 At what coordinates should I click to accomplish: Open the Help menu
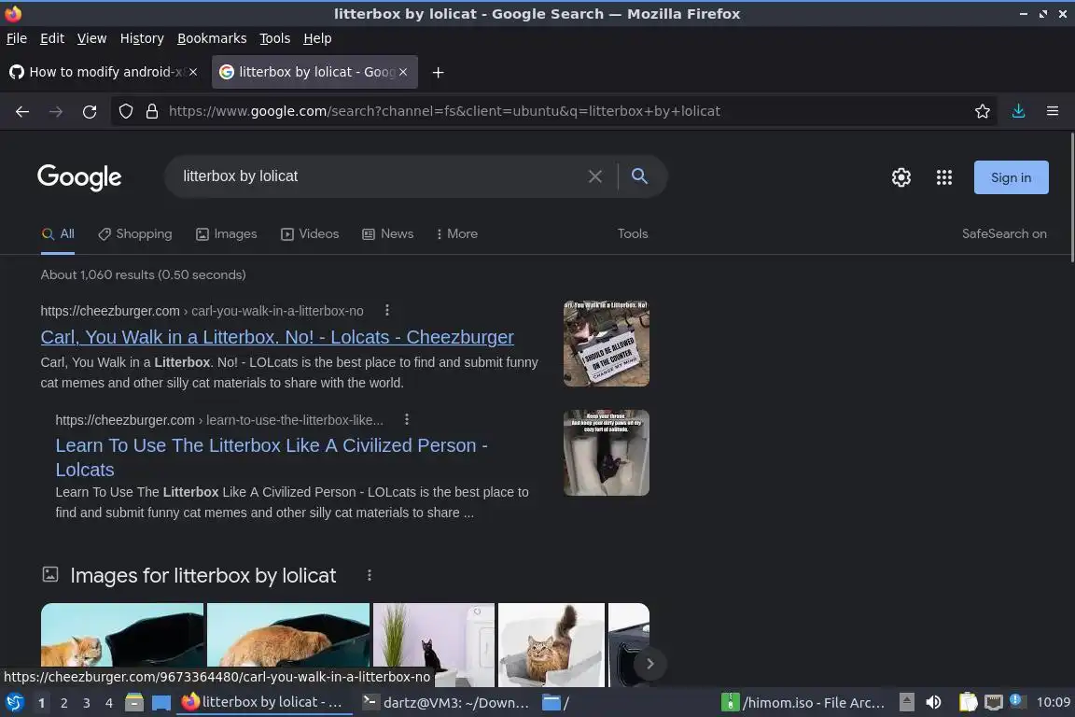click(x=317, y=38)
